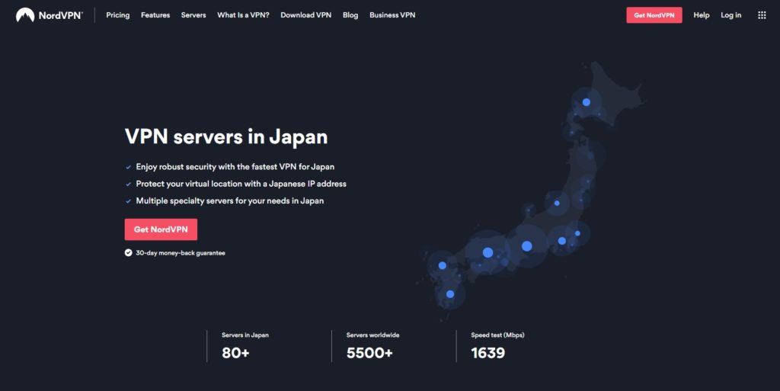
Task: Open the Servers menu item
Action: click(193, 15)
